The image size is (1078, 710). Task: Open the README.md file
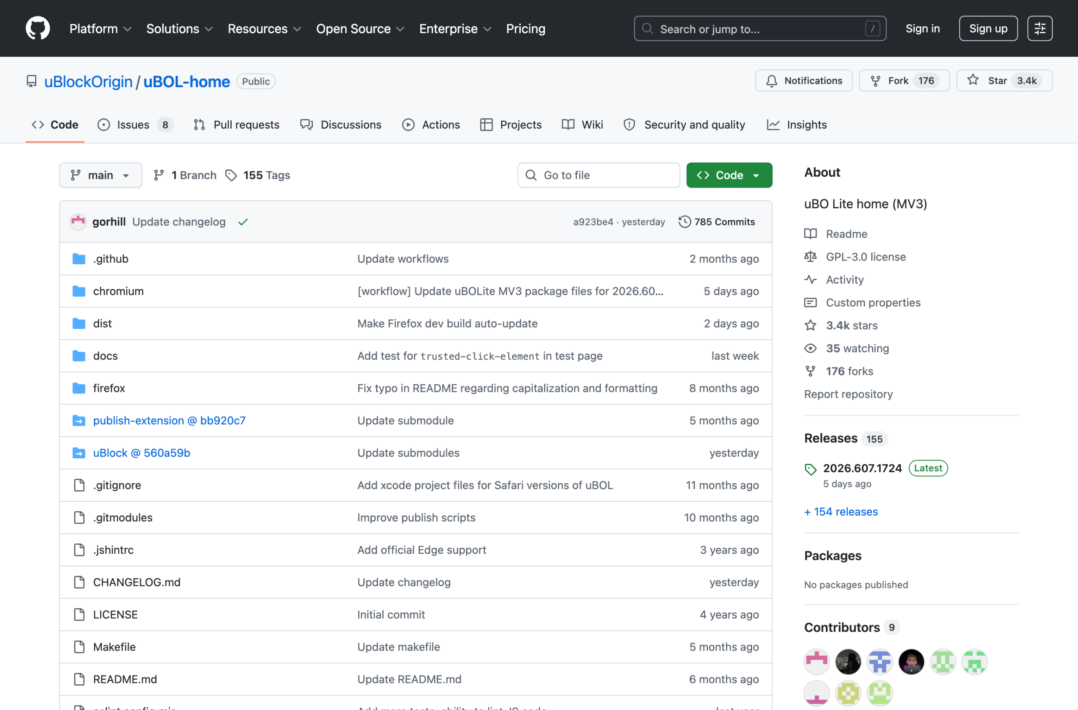[125, 679]
